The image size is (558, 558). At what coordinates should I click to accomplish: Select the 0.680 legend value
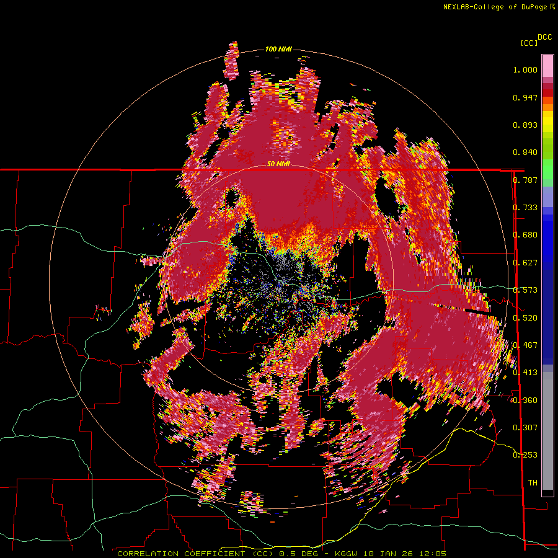(525, 235)
